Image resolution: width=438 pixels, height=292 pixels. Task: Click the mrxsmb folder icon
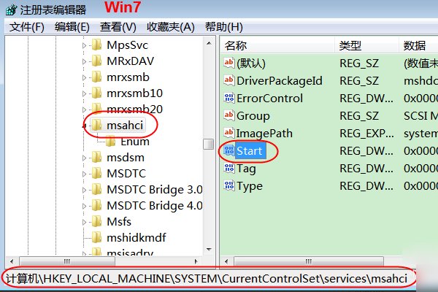tap(96, 77)
